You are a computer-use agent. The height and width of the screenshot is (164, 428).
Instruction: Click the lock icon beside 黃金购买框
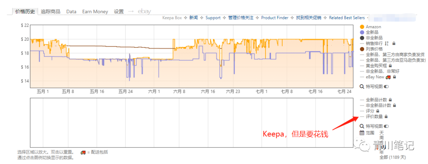(x=390, y=66)
